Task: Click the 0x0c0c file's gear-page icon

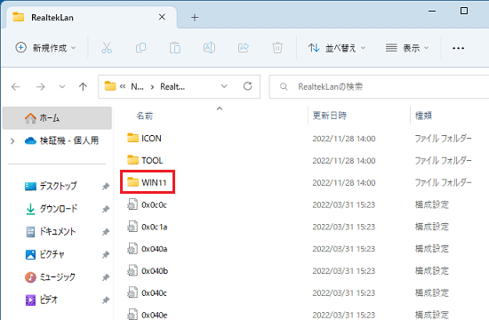Action: click(x=132, y=204)
